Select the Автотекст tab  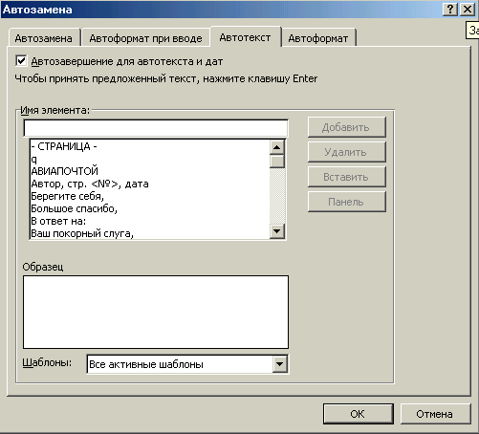coord(245,37)
